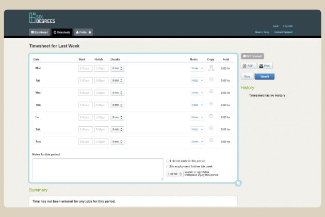Click the Log Out link
325x217 pixels.
click(287, 26)
